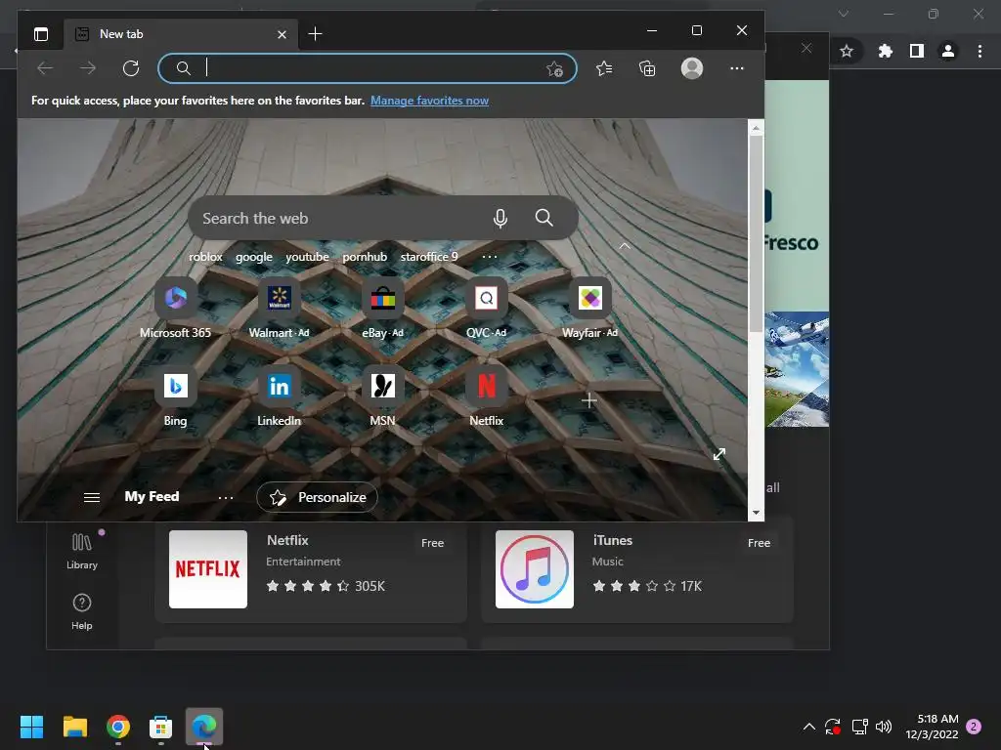Select youtube search suggestion

[x=307, y=257]
